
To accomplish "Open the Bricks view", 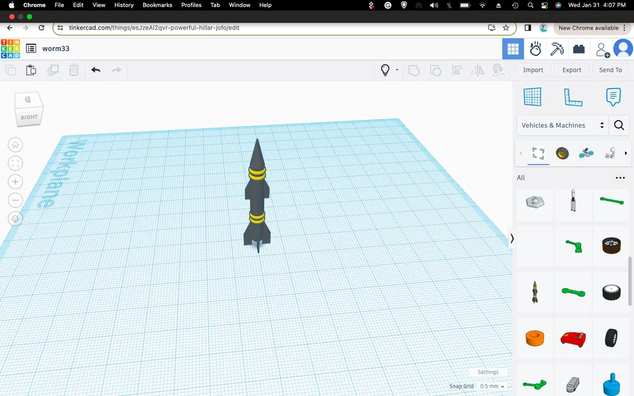I will pyautogui.click(x=578, y=49).
